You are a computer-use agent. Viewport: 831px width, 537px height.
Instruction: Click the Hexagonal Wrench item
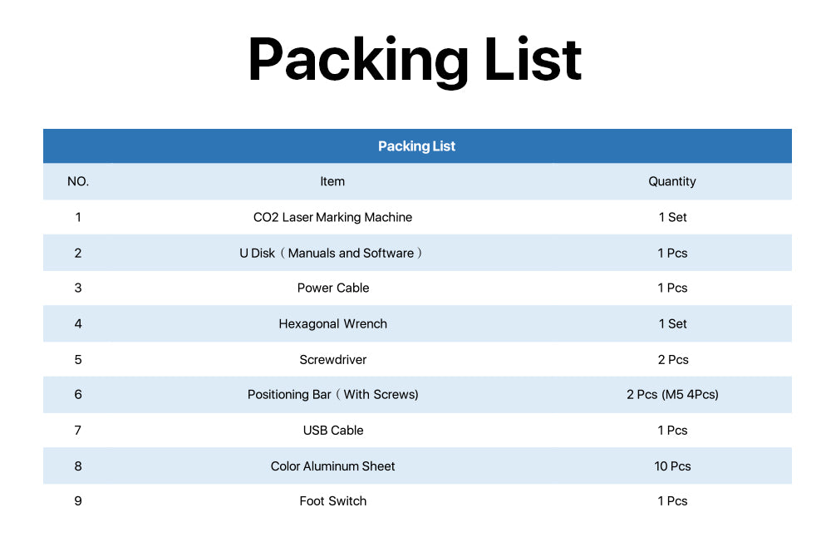[x=333, y=324]
